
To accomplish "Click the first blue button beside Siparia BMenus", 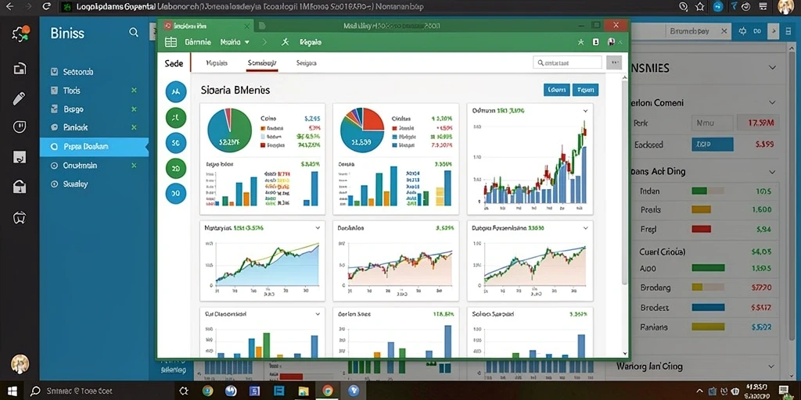I will pos(557,90).
